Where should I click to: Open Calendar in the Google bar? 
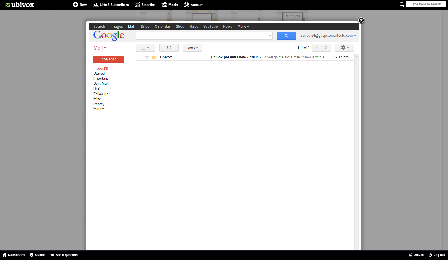tap(163, 27)
